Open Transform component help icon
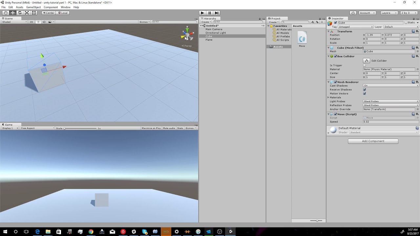420x236 pixels. pos(413,31)
